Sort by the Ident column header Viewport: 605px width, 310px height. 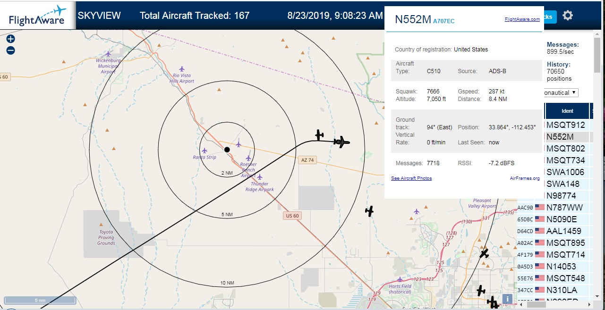567,111
